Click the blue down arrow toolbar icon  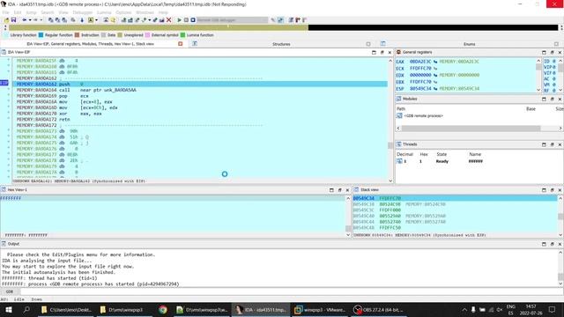tap(82, 20)
